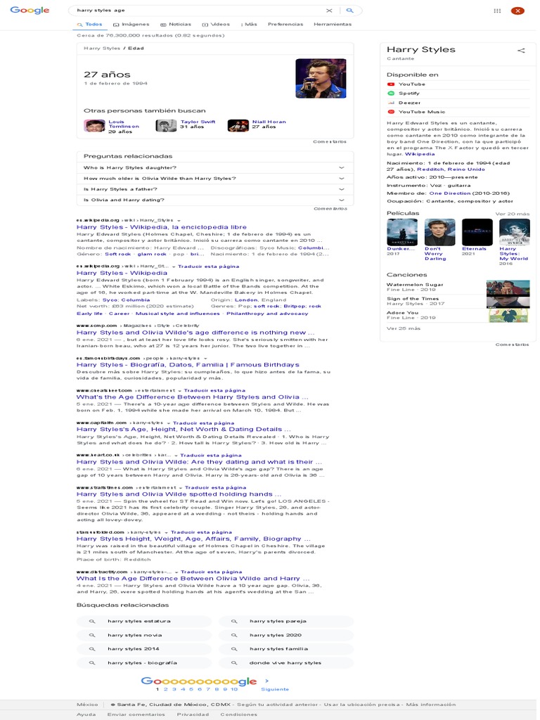This screenshot has height=720, width=540.
Task: Open Adore You song thumbnail
Action: coord(508,315)
